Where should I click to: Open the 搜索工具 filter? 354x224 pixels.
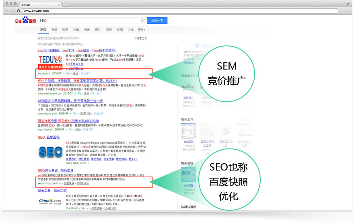(140, 38)
